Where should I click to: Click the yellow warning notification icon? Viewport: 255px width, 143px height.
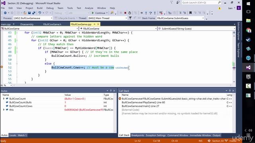click(220, 8)
